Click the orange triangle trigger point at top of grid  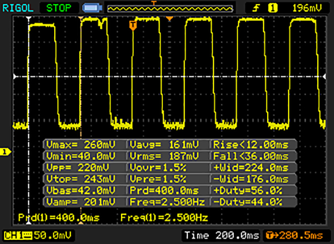[x=169, y=19]
